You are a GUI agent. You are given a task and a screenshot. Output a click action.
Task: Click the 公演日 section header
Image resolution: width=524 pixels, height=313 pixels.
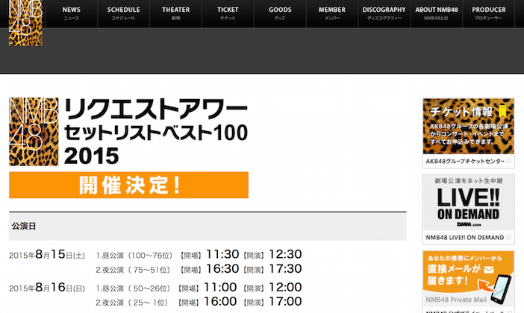208,227
